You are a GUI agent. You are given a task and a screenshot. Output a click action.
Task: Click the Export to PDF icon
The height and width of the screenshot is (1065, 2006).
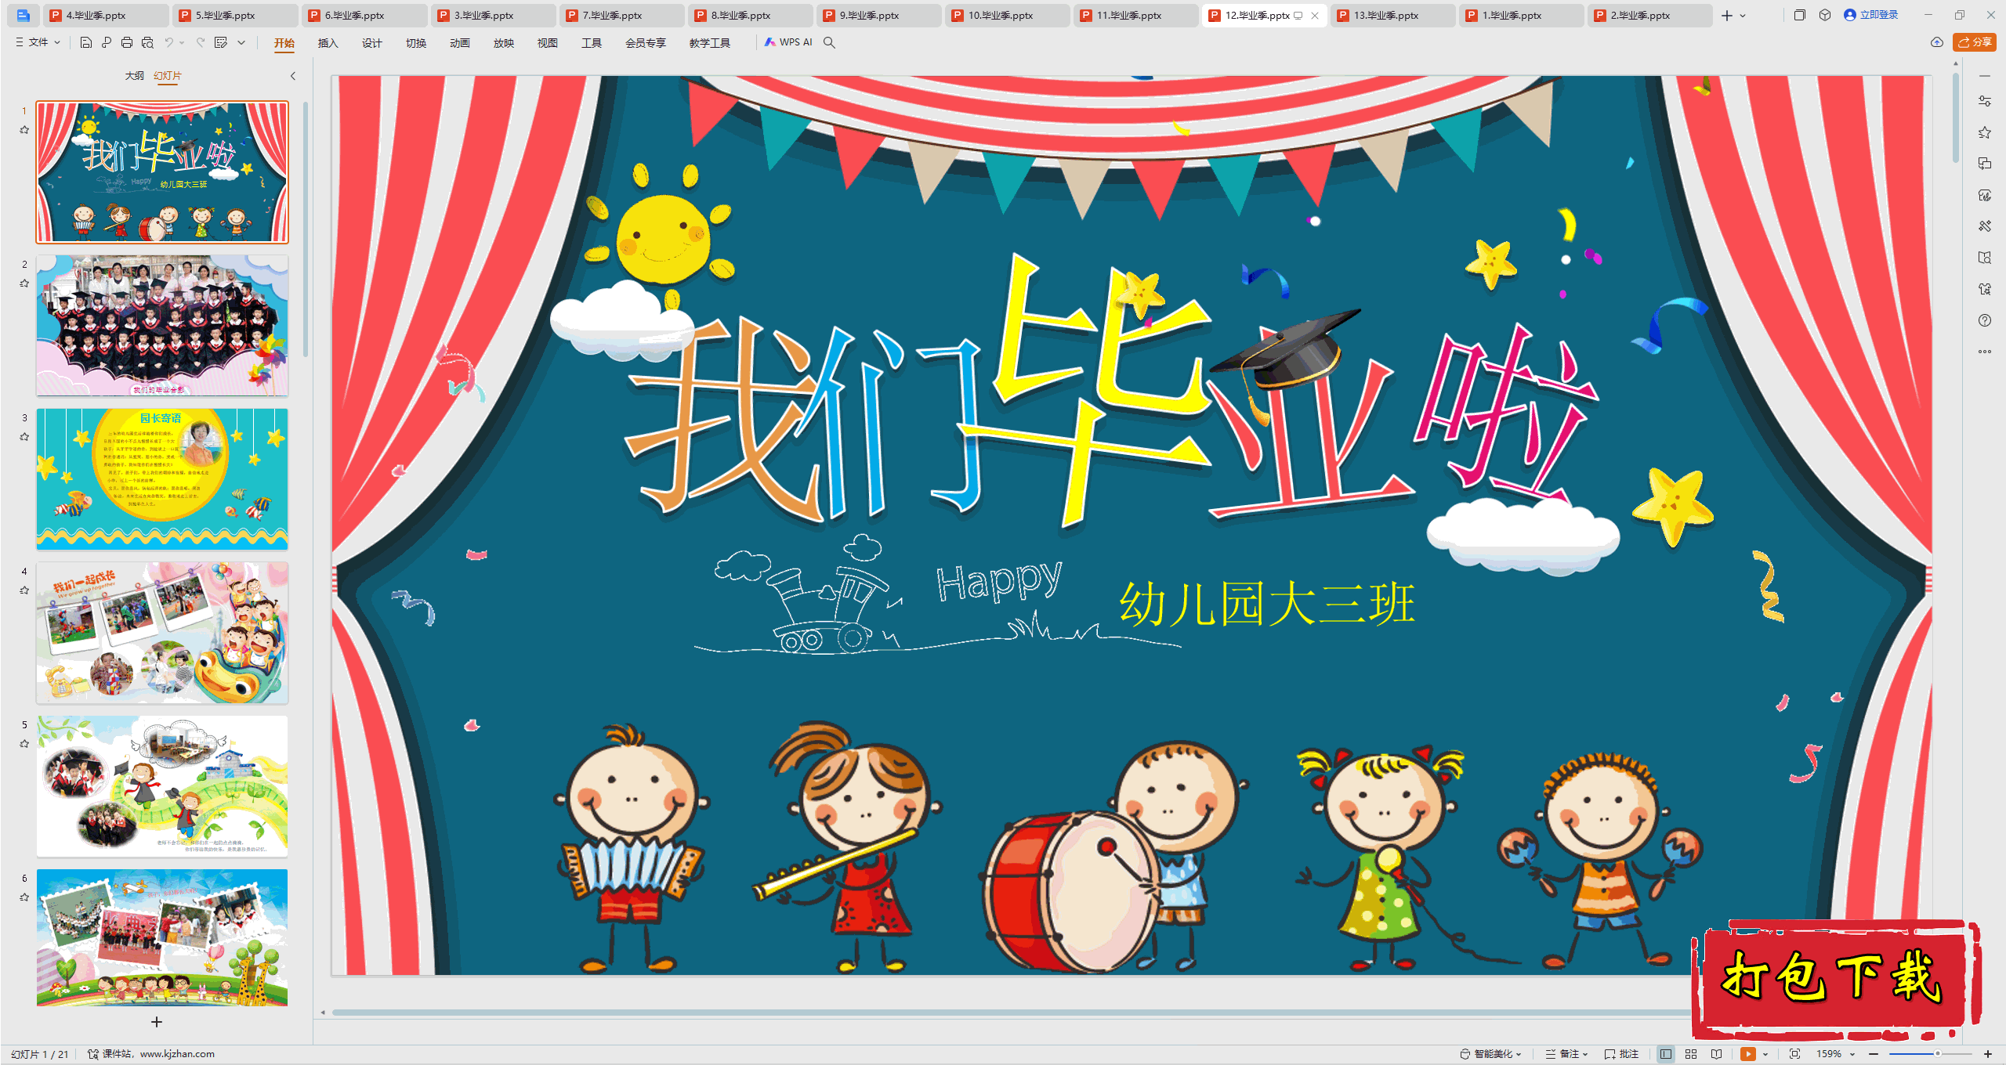click(107, 42)
